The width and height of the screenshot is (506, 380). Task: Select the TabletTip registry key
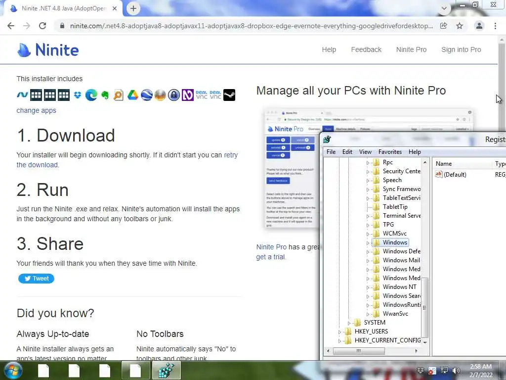pos(395,207)
